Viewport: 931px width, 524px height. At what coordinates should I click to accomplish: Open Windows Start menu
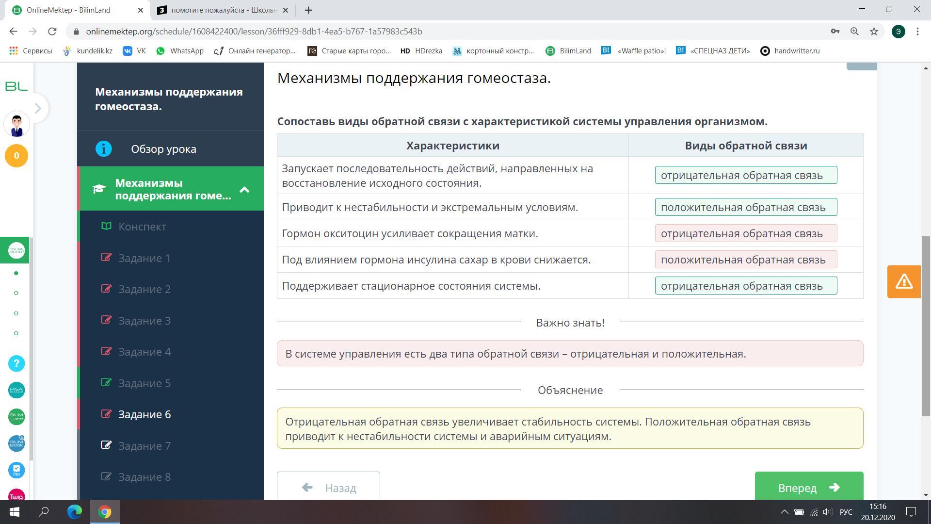(x=14, y=512)
